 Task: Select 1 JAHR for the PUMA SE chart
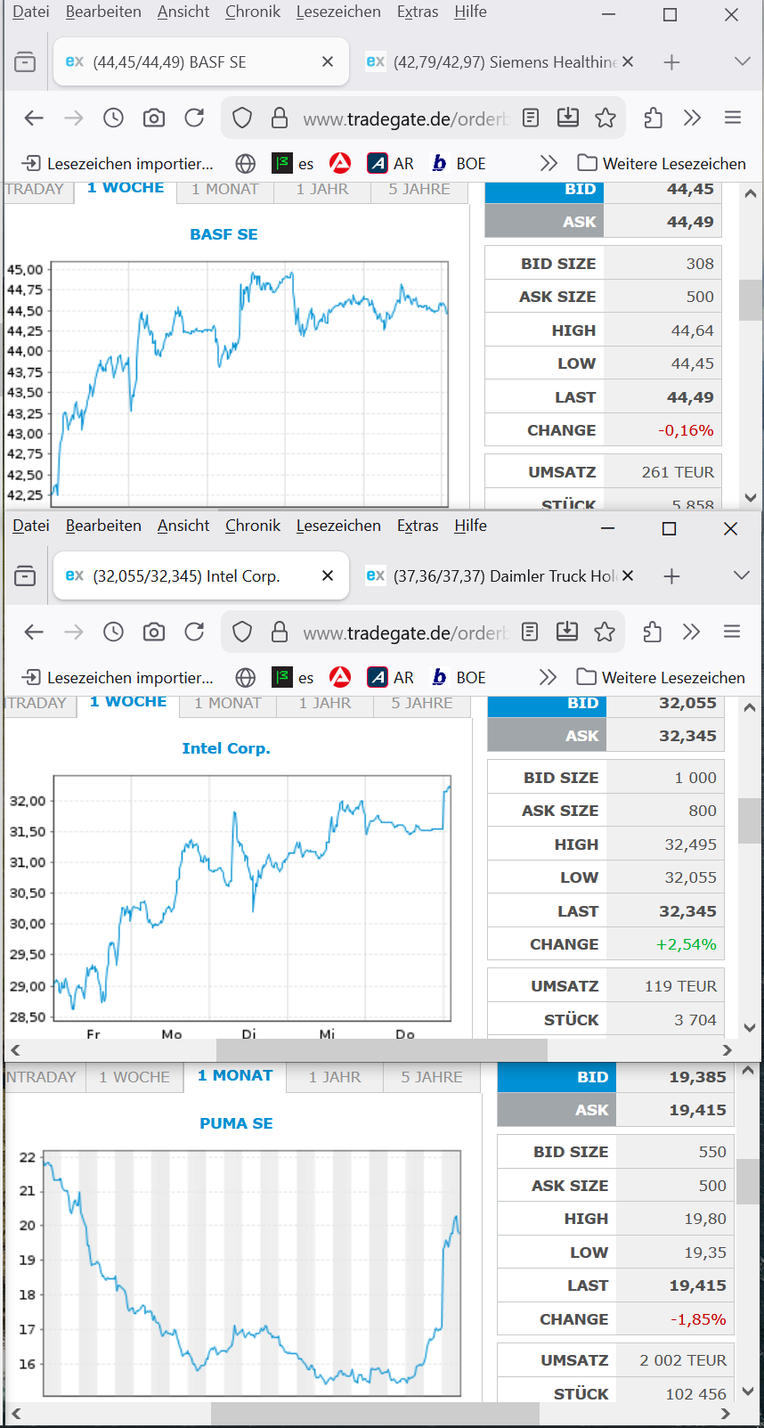[335, 1077]
